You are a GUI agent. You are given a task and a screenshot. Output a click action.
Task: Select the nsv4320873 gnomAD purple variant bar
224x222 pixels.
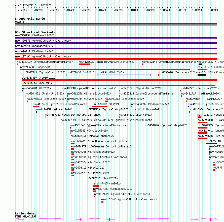click(x=116, y=43)
